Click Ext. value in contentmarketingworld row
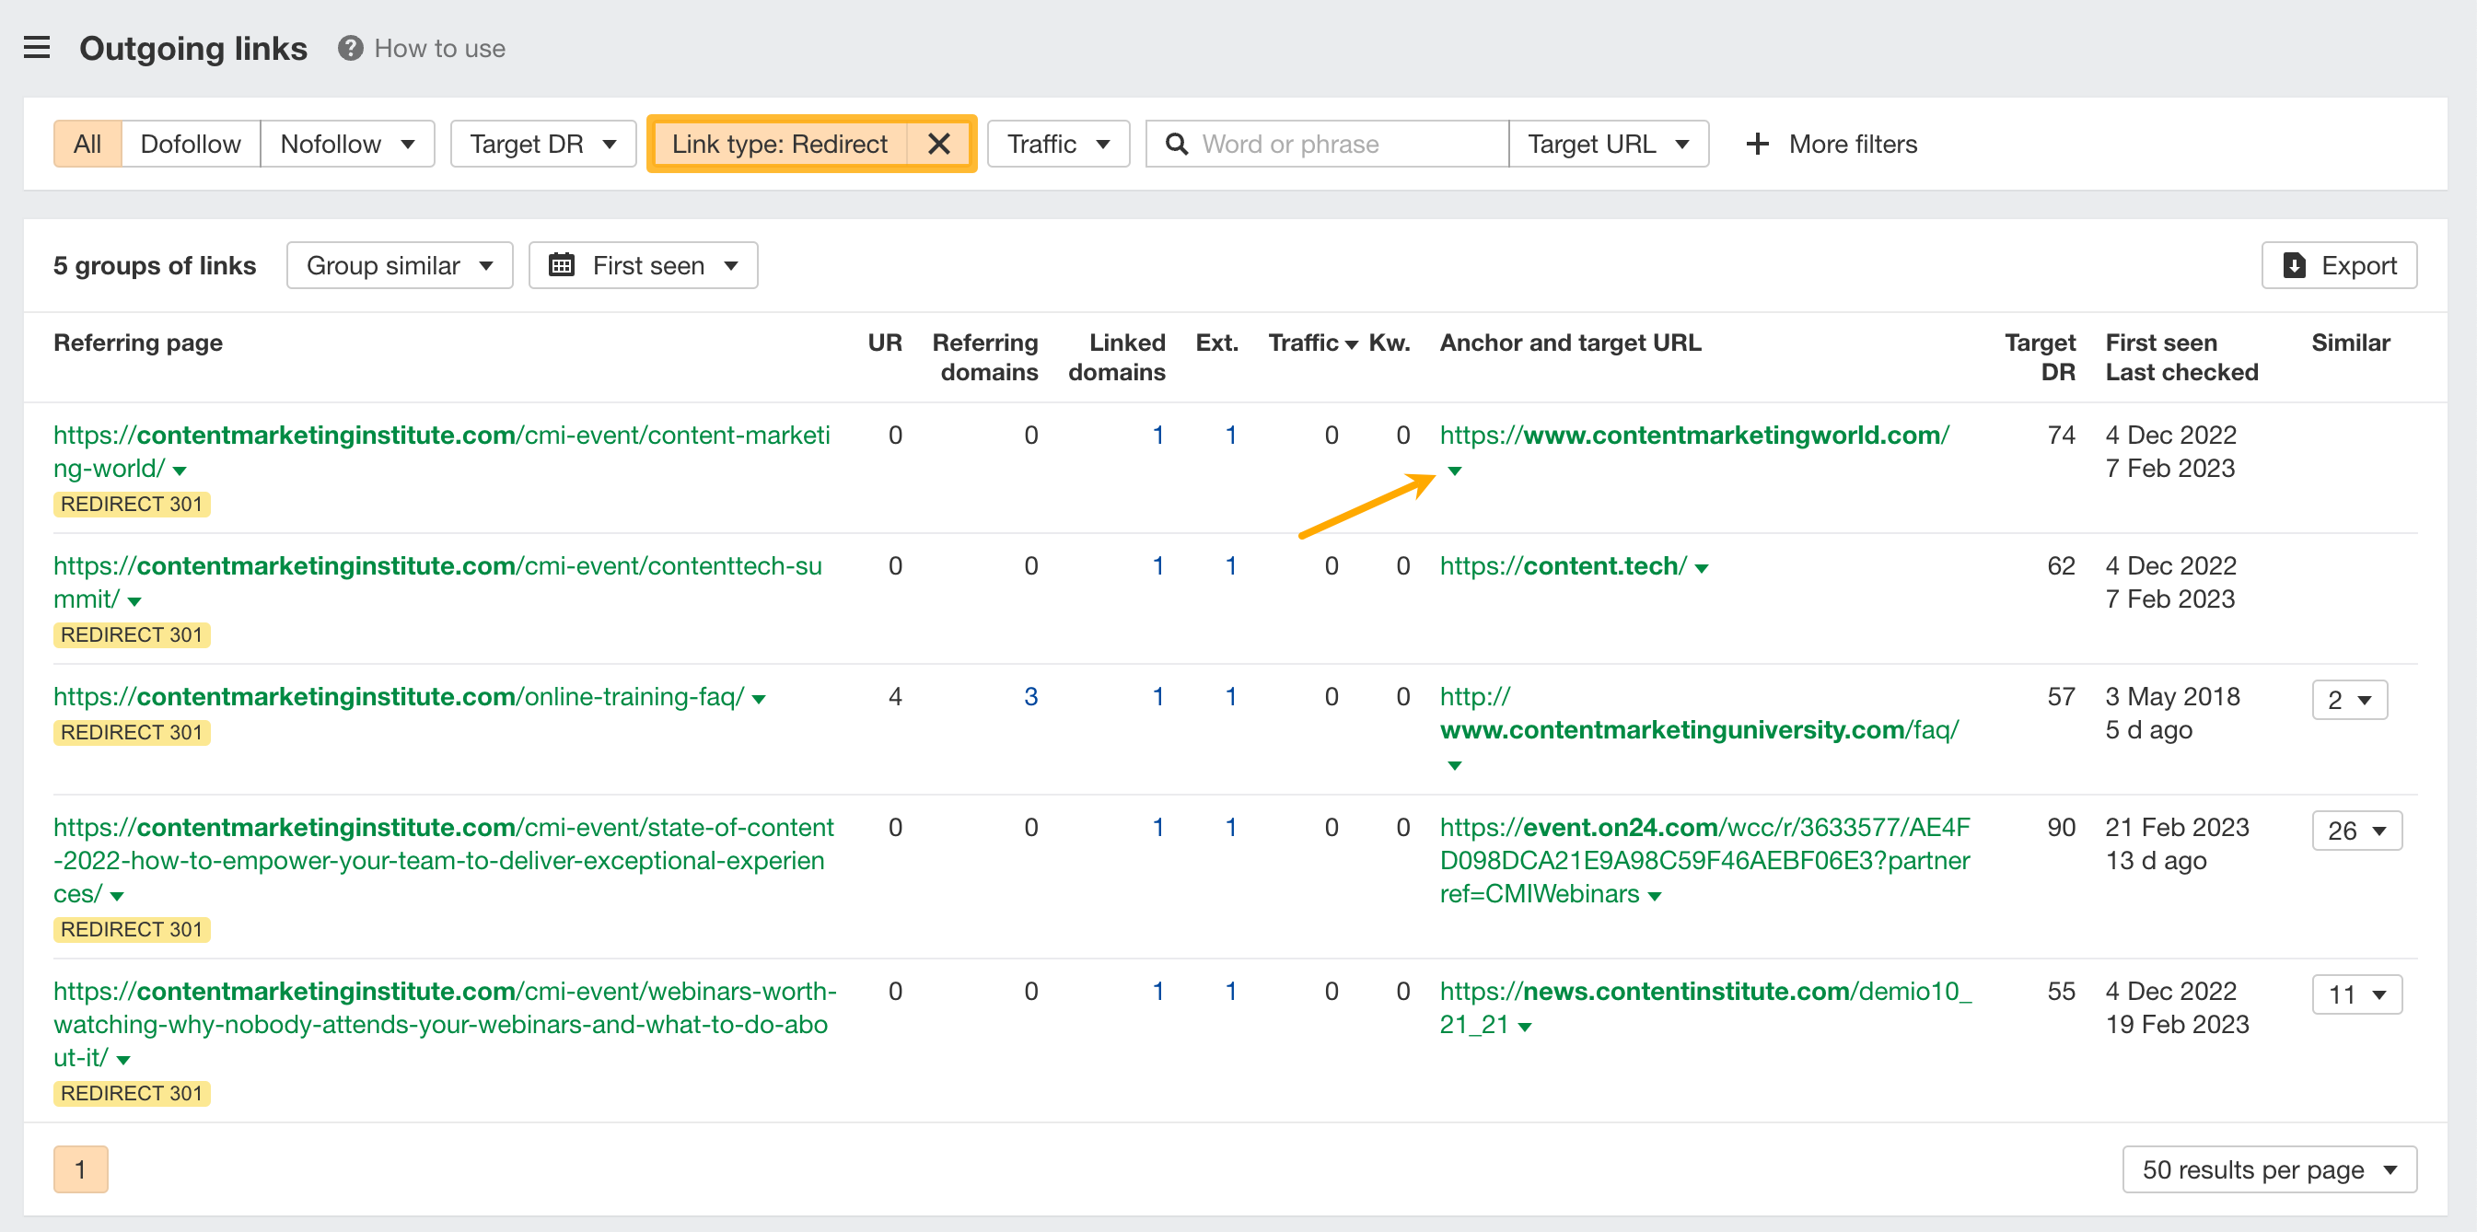The image size is (2477, 1232). tap(1230, 436)
